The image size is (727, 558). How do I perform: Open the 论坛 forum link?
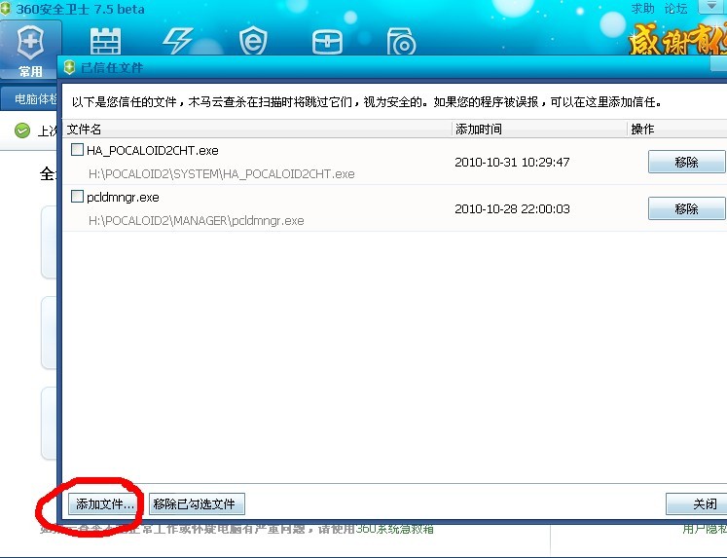pyautogui.click(x=676, y=9)
